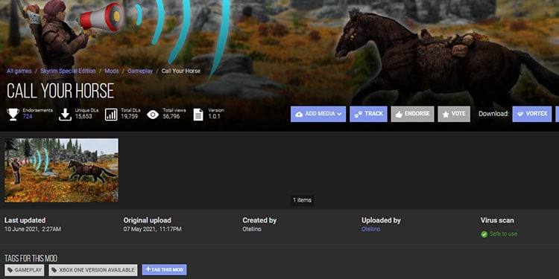Image resolution: width=559 pixels, height=279 pixels.
Task: Open the Gameplay category breadcrumb
Action: coord(140,71)
